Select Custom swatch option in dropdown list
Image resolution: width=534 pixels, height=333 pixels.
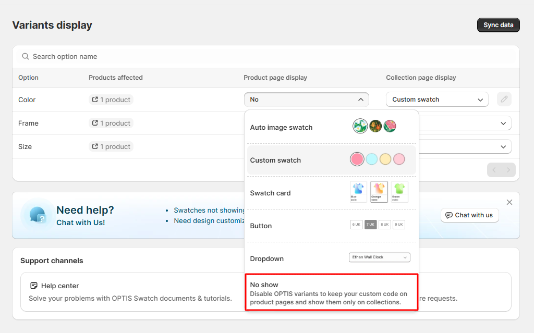pos(331,160)
